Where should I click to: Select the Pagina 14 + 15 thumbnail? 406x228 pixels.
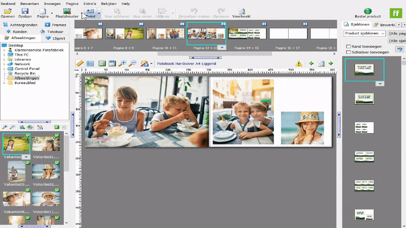[247, 33]
